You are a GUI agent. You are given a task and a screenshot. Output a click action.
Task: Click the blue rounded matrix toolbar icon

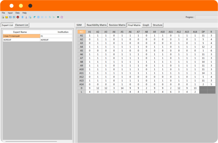(38, 17)
